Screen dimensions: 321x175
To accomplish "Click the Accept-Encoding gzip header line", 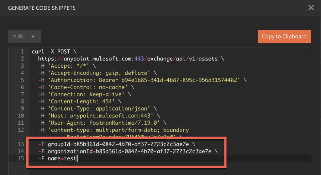I will click(x=97, y=73).
